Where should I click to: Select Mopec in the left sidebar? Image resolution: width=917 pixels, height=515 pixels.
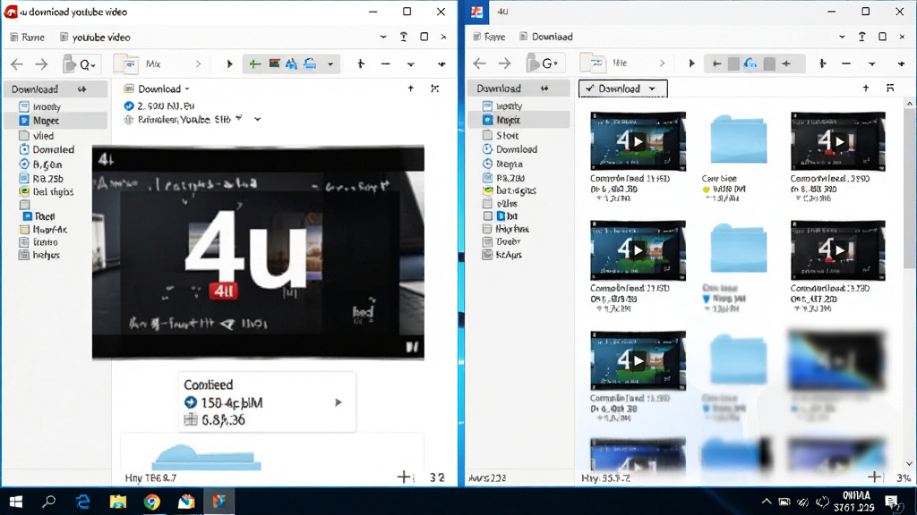(56, 121)
